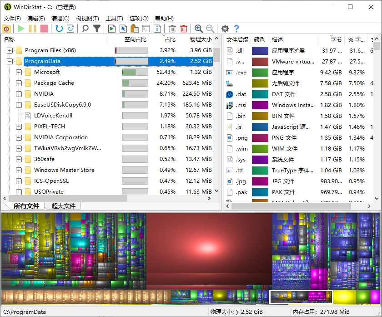The height and width of the screenshot is (317, 382).
Task: Collapse the ProgramData folder
Action: coord(10,62)
